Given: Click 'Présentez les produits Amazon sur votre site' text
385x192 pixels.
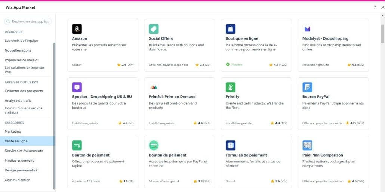Looking at the screenshot, I should (x=99, y=47).
